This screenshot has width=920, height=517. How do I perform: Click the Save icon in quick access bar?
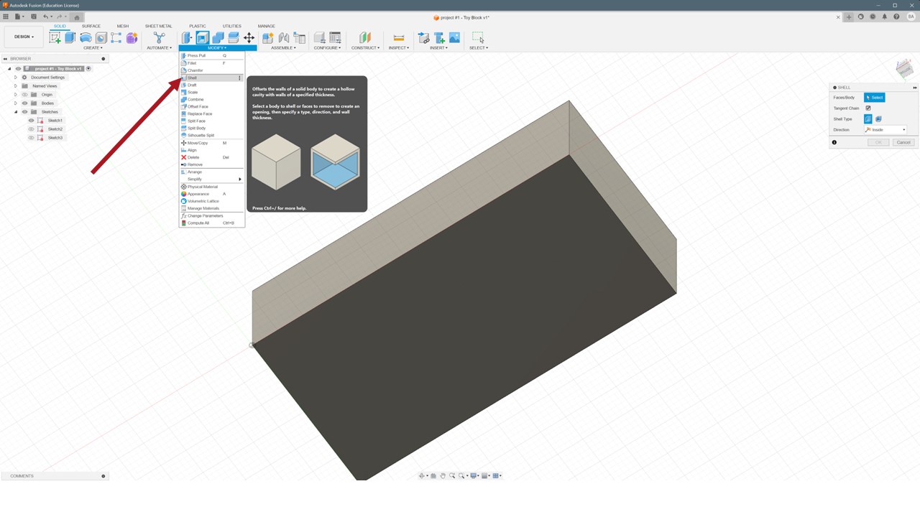click(x=34, y=17)
